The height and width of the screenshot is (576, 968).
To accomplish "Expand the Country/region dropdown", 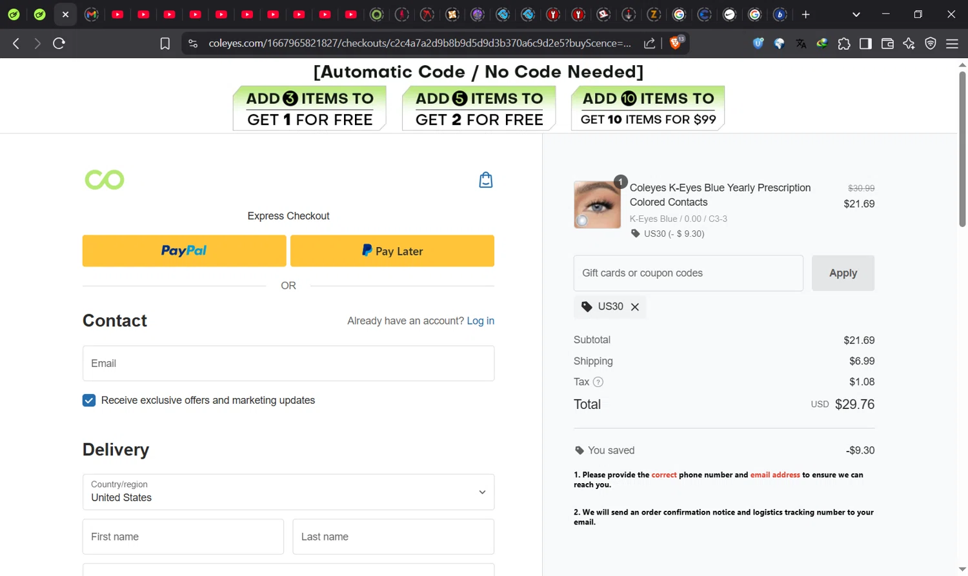I will 288,492.
